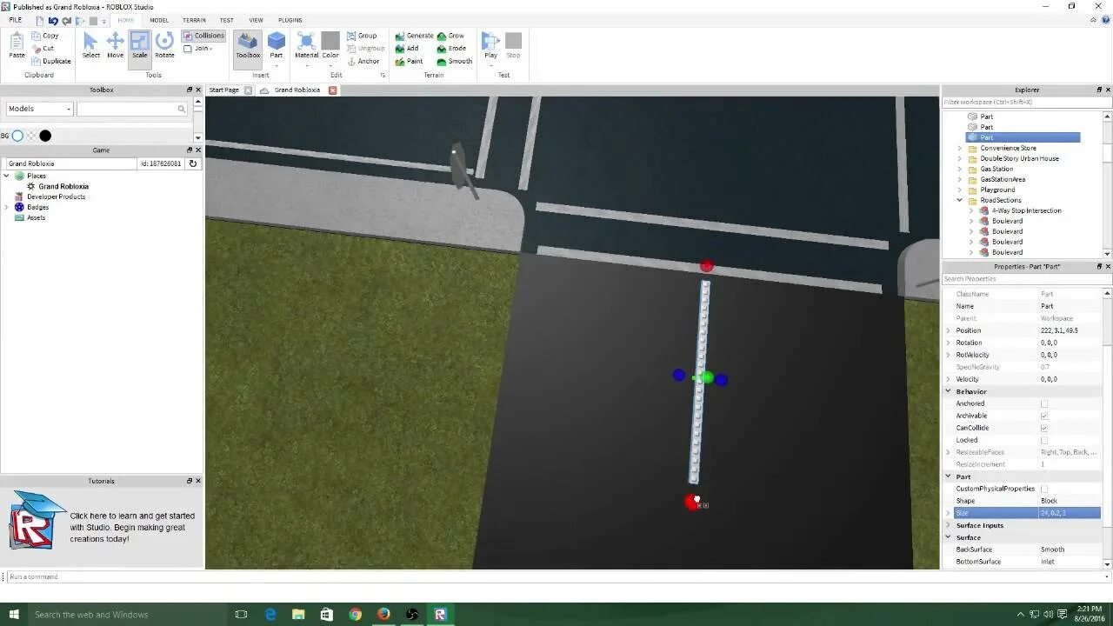Click the Copy command
Viewport: 1113px width, 626px height.
(44, 36)
